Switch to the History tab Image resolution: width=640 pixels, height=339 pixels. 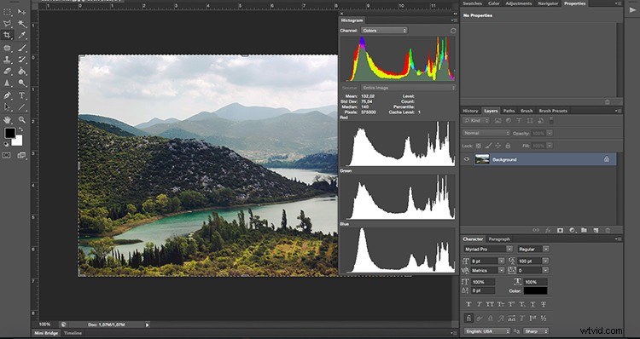point(470,111)
